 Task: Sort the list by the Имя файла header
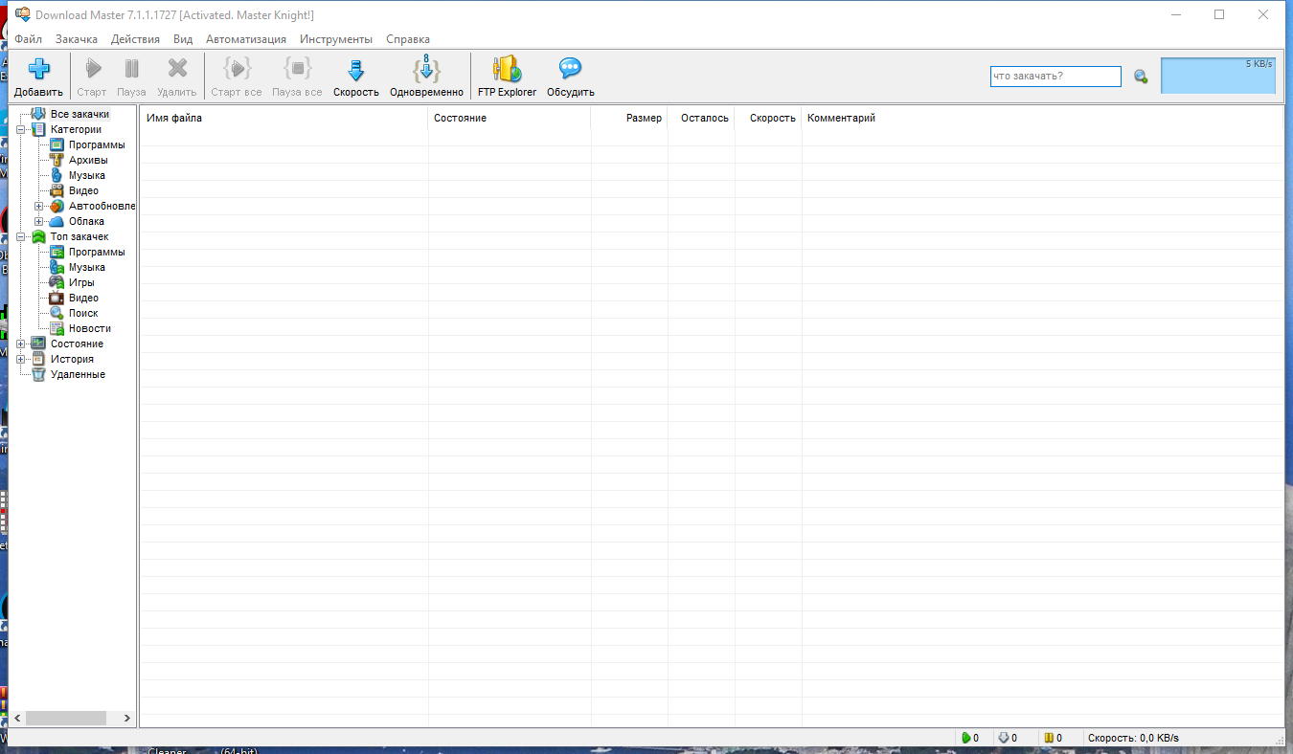pos(175,118)
